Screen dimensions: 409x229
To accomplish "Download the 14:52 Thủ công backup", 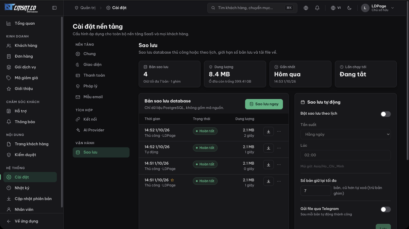I will coord(268,131).
